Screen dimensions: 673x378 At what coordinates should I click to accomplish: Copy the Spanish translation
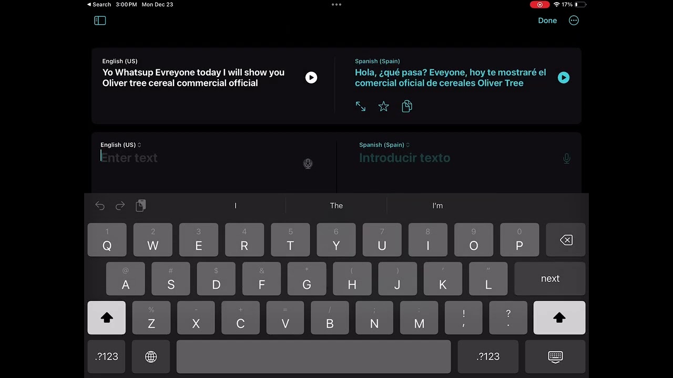click(407, 107)
